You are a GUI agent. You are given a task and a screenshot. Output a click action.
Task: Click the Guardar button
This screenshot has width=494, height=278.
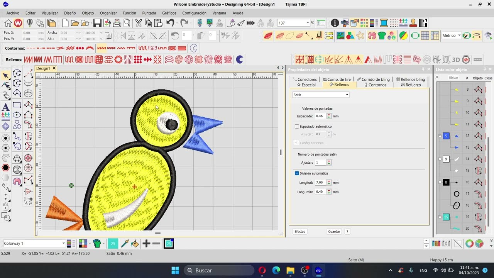[334, 232]
